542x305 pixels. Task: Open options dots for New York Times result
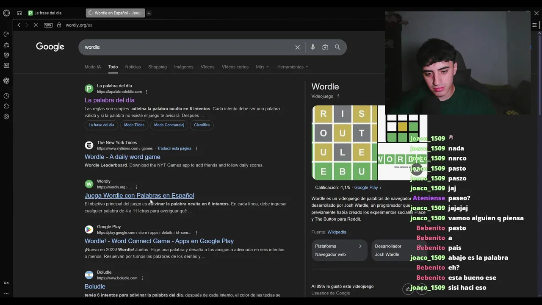coord(196,149)
